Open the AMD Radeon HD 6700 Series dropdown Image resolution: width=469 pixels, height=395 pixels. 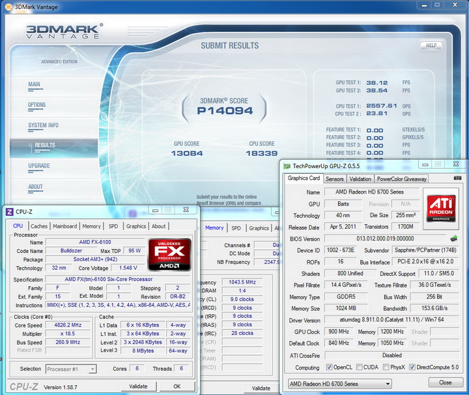[340, 384]
